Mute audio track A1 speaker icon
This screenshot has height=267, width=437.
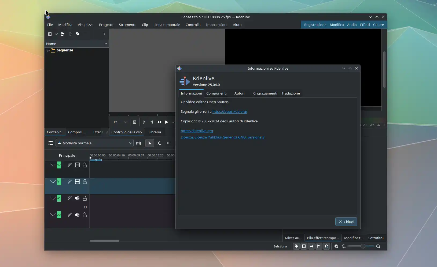[x=77, y=198]
